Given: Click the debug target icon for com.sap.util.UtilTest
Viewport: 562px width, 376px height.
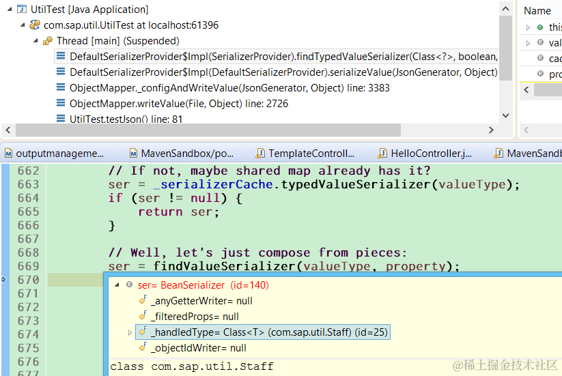Looking at the screenshot, I should click(x=35, y=25).
